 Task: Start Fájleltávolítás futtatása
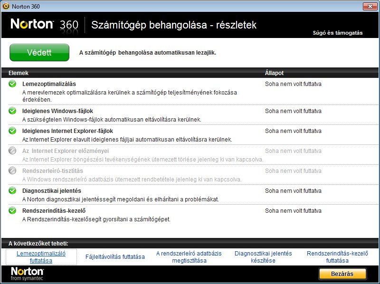coord(115,257)
